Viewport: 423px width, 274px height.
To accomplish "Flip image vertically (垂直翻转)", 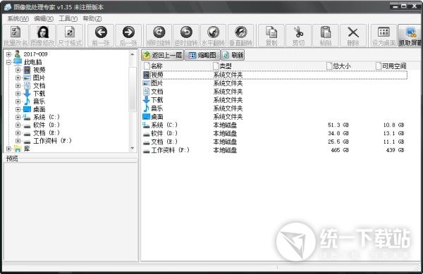I will [x=240, y=35].
